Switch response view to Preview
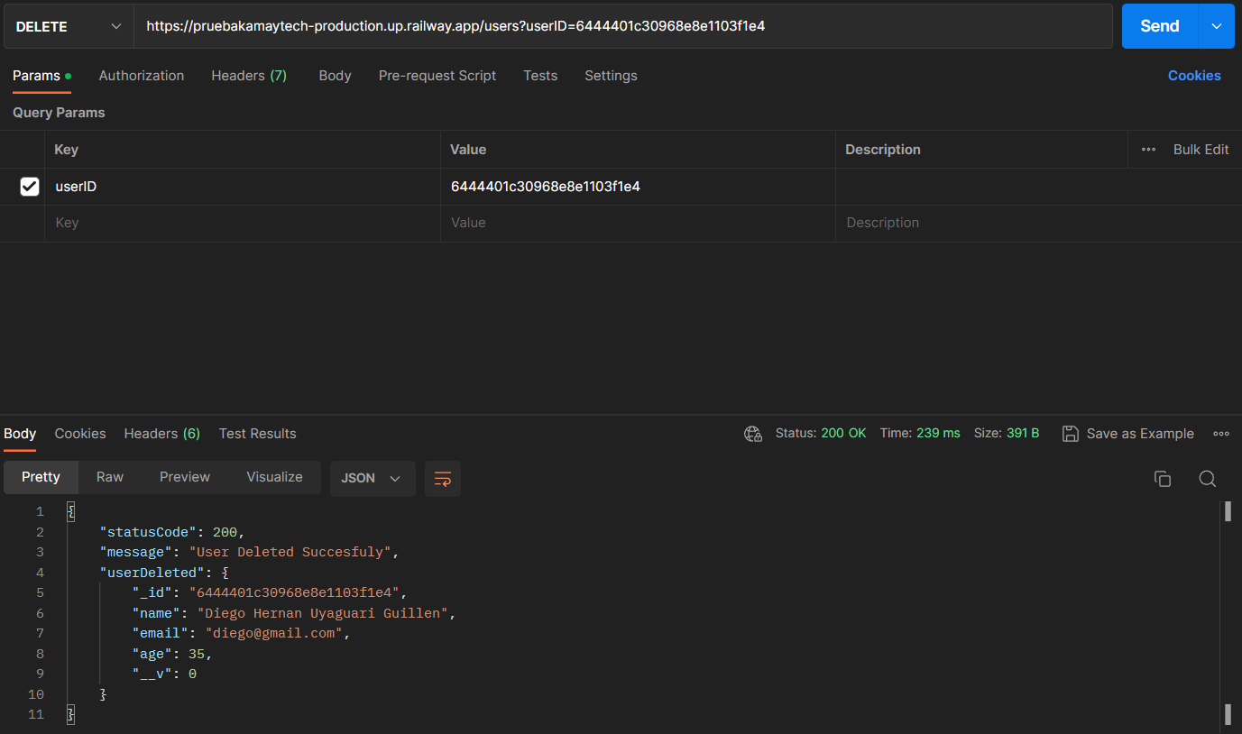 (x=184, y=477)
